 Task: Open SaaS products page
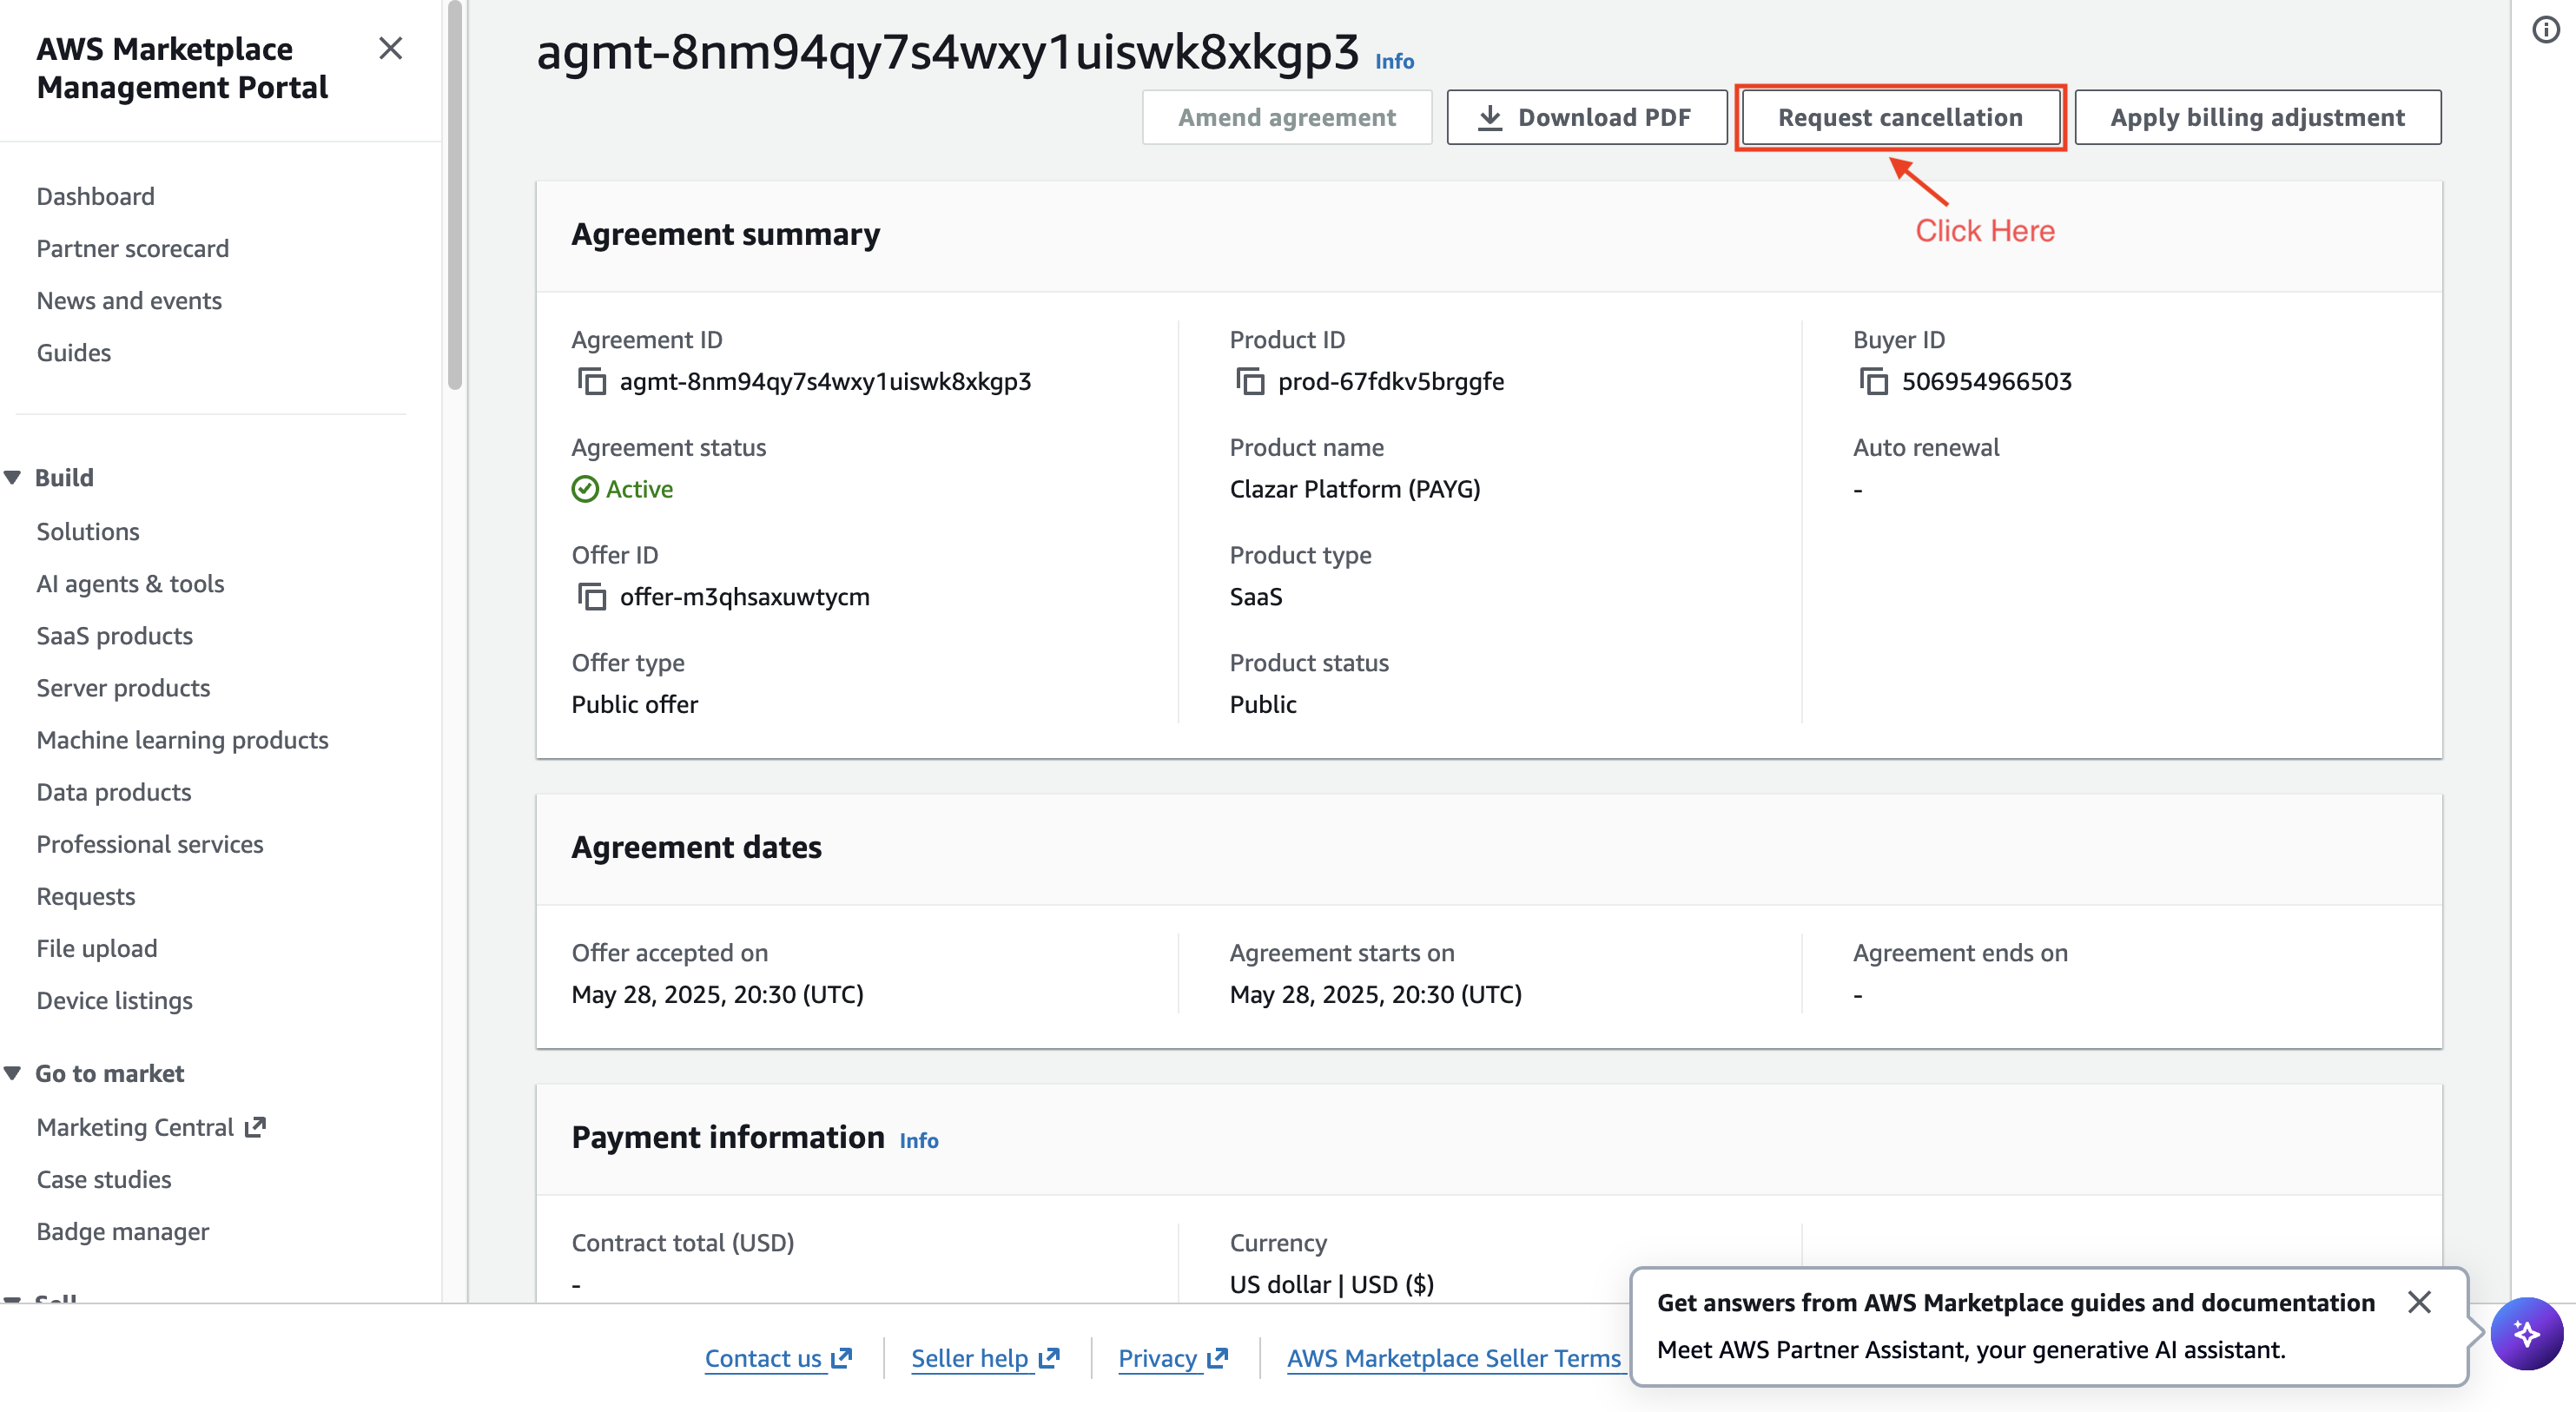[x=115, y=635]
